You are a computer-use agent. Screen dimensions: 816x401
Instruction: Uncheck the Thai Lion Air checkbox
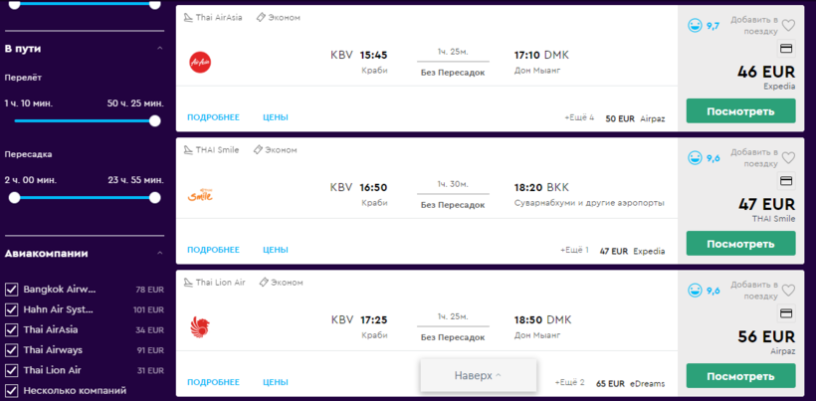pos(12,370)
